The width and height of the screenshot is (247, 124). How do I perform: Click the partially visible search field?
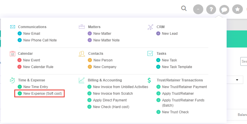(x=244, y=61)
